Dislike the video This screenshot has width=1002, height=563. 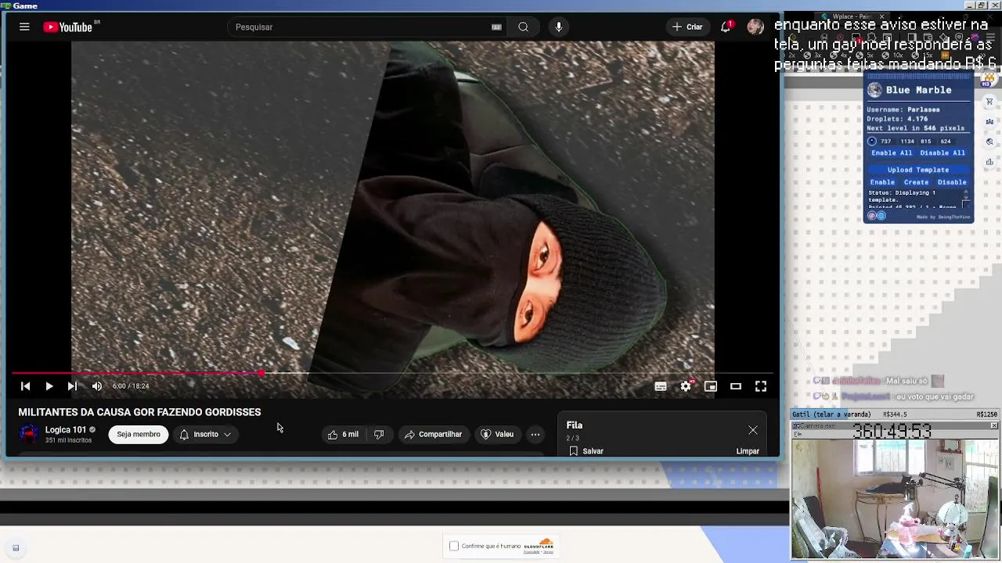click(379, 434)
